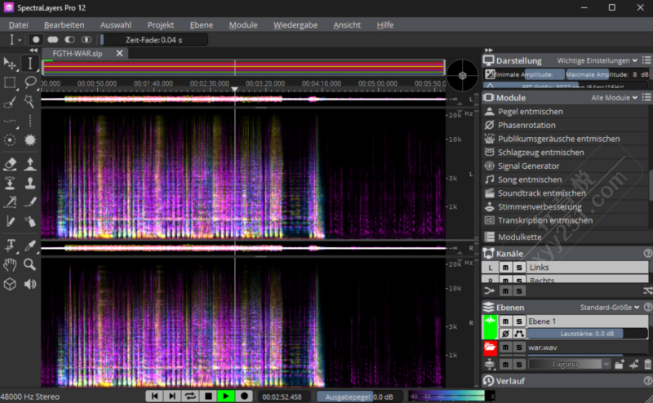The height and width of the screenshot is (403, 653).
Task: Mute the war.wav layer
Action: pyautogui.click(x=505, y=348)
